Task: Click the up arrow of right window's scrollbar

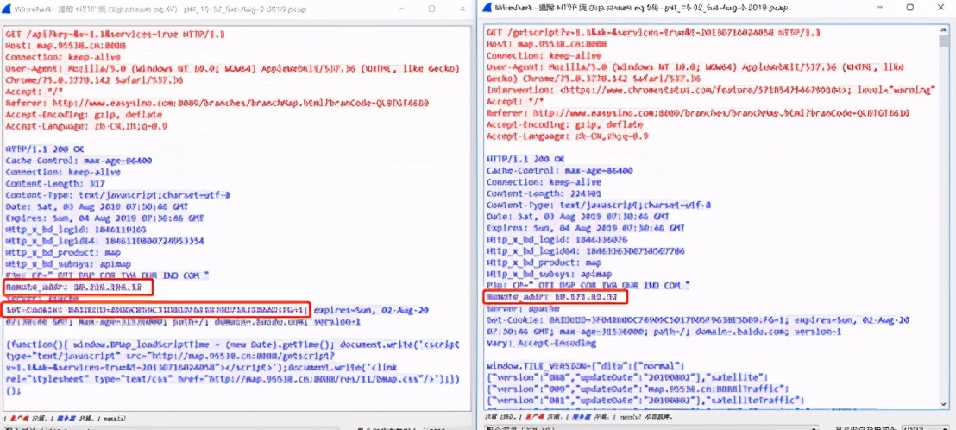Action: (944, 30)
